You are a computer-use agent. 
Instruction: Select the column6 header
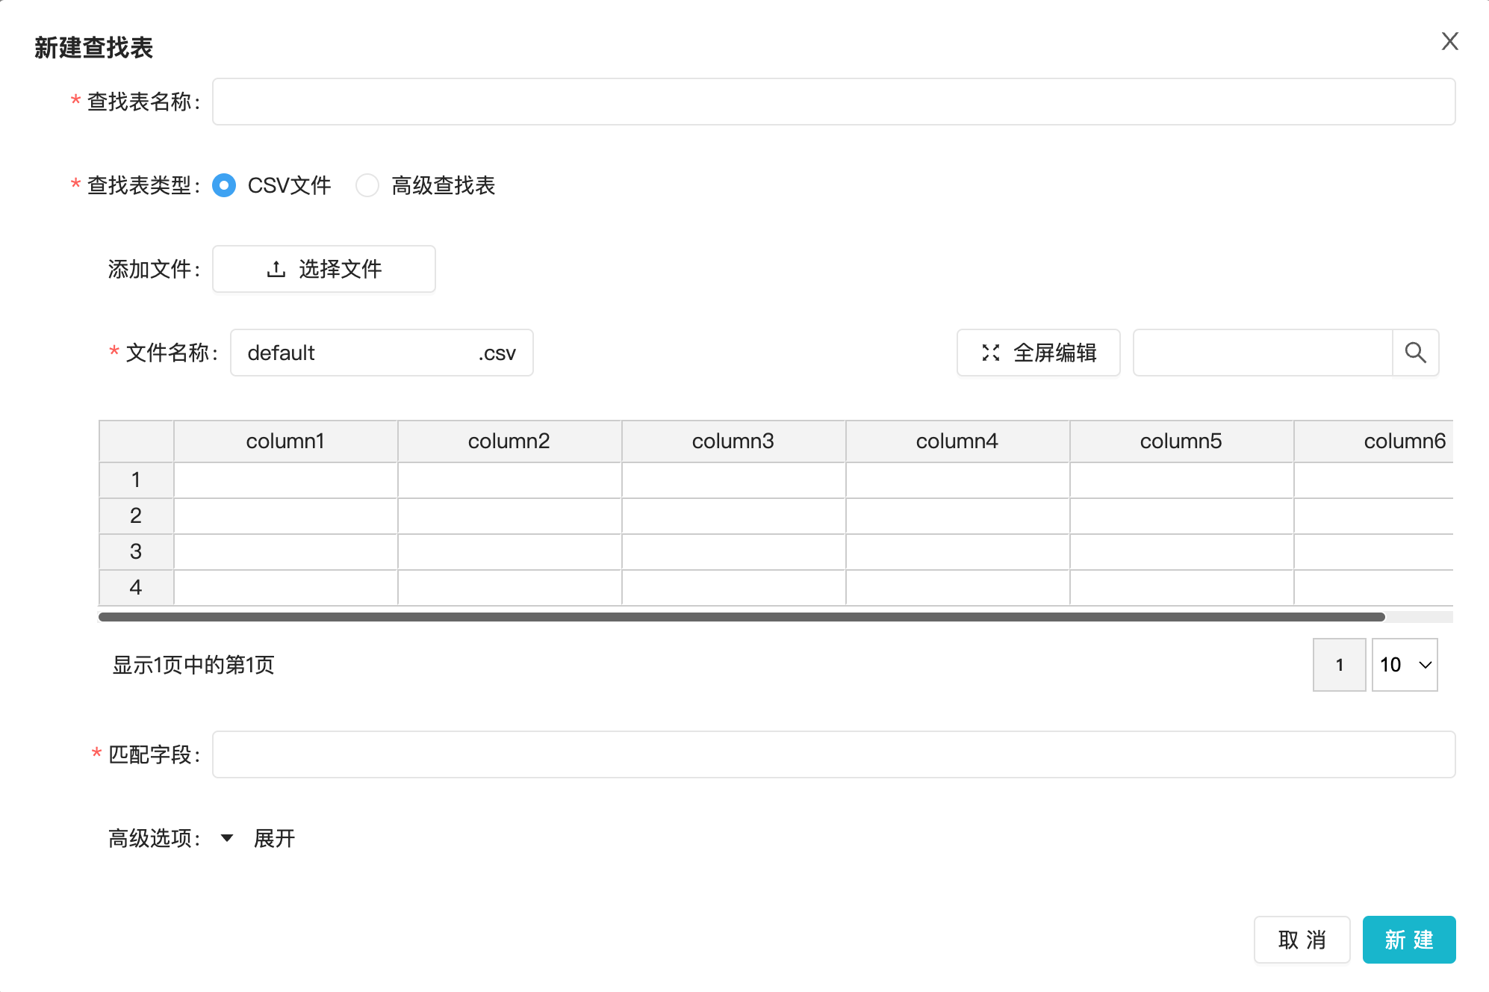[1374, 441]
